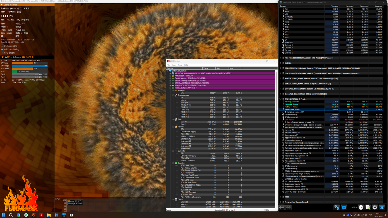The height and width of the screenshot is (218, 388).
Task: Click HWiNFO expand columns arrows button
Action: (282, 207)
